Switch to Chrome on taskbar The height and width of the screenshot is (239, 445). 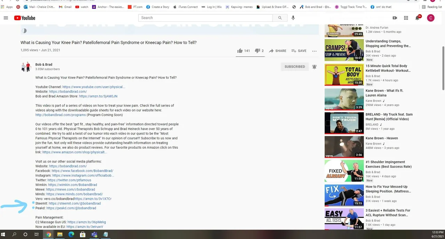click(x=49, y=234)
